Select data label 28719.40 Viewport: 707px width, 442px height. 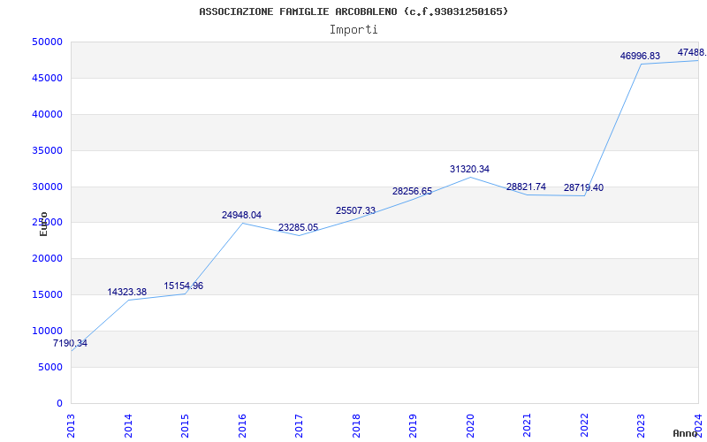click(583, 187)
